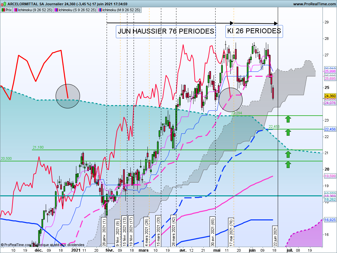Screen dimensions: 337x253
Task: Click the ARCELORMITTAL SA Journalier title text
Action: 36,4
